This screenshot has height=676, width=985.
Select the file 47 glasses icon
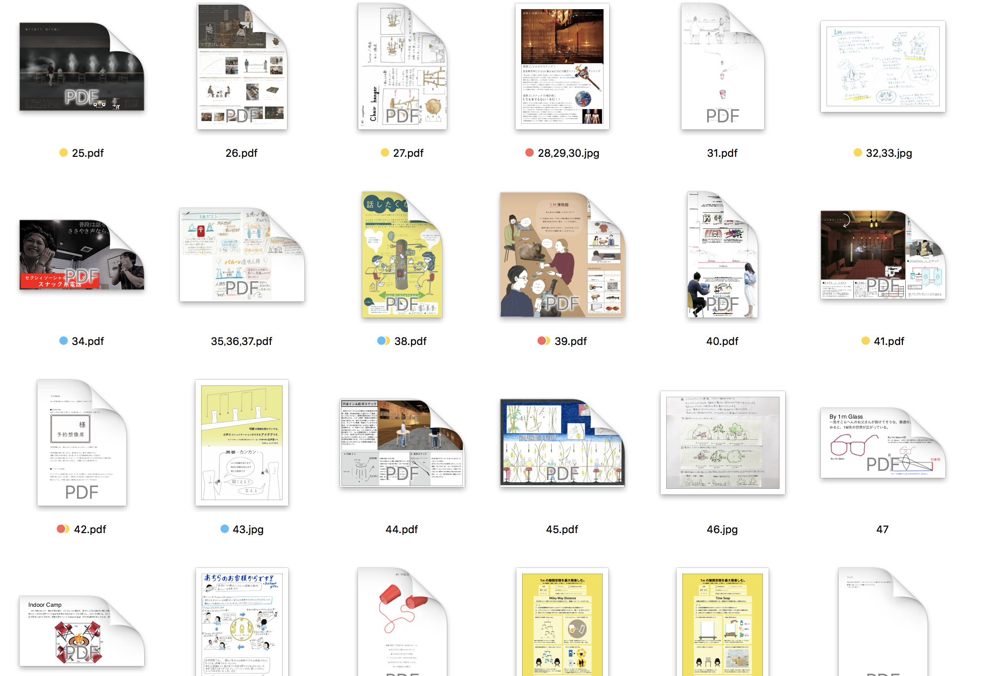point(883,443)
